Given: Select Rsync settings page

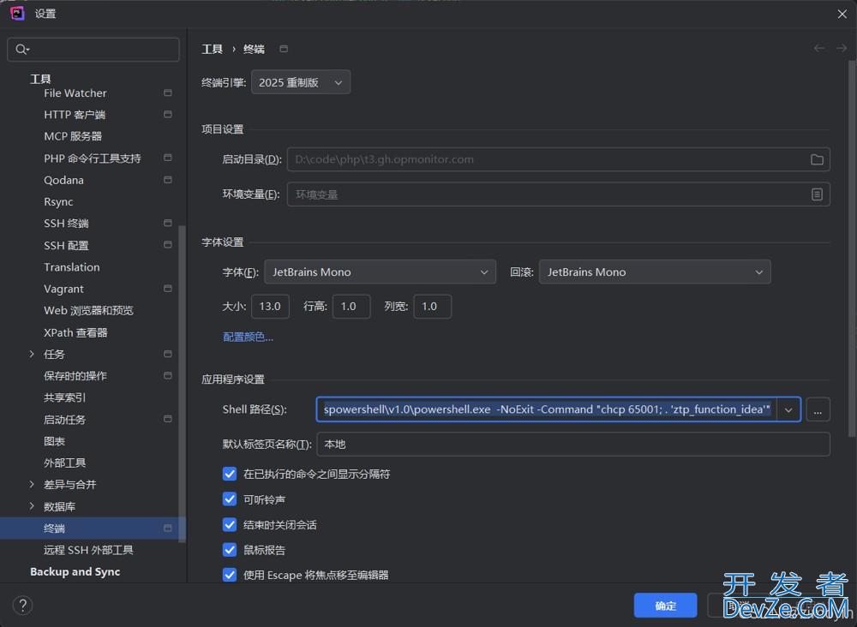Looking at the screenshot, I should [x=58, y=201].
